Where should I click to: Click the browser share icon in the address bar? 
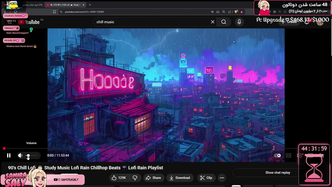pos(230,12)
